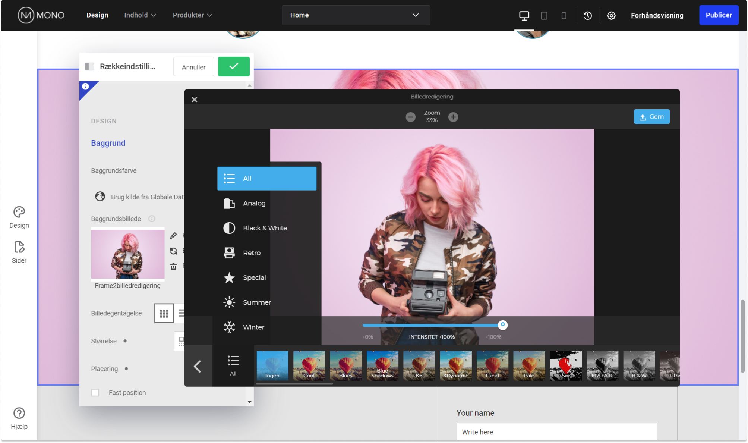Image resolution: width=748 pixels, height=443 pixels.
Task: Open the Hjælp help icon
Action: (19, 413)
